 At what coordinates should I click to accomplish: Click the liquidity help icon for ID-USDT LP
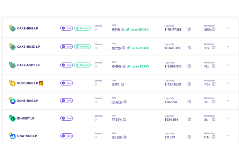[189, 119]
